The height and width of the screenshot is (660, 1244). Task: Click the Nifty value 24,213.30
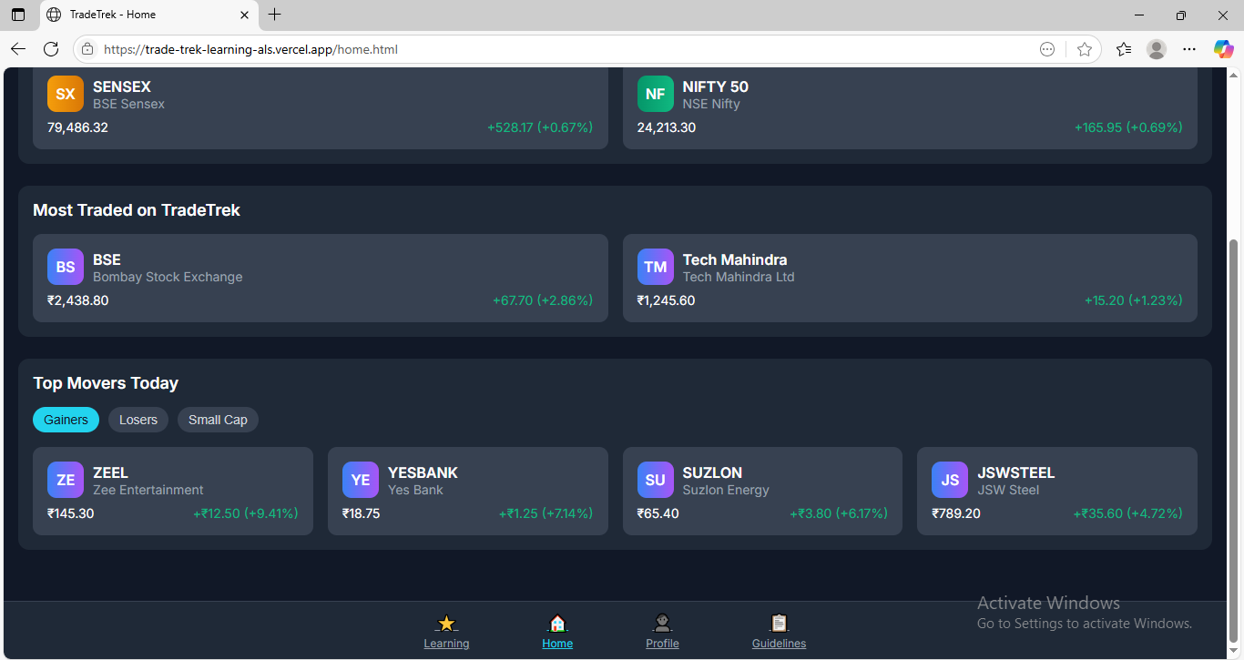tap(667, 127)
